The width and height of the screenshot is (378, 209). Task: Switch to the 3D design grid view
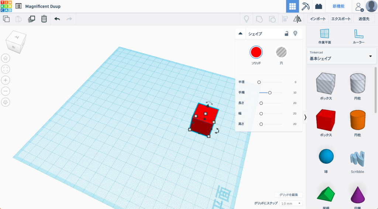point(292,6)
